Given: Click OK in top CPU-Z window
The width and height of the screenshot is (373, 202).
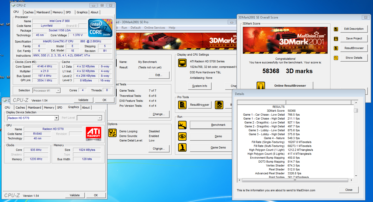Looking at the screenshot, I should 104,100.
